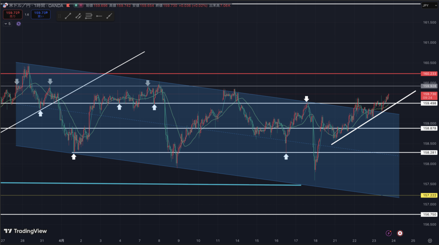Select the three stacked horizontal lines tool

[x=89, y=16]
